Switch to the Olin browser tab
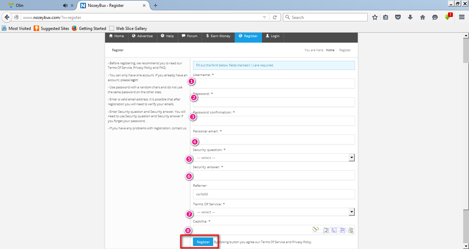The height and width of the screenshot is (249, 469). (x=34, y=6)
